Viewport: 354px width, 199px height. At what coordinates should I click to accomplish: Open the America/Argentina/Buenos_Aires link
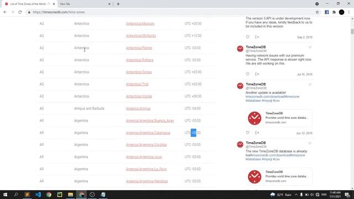[150, 121]
